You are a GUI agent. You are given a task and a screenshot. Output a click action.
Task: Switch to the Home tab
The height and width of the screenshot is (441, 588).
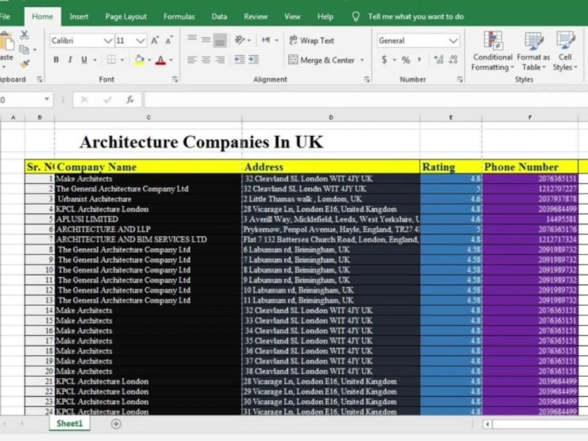tap(42, 16)
